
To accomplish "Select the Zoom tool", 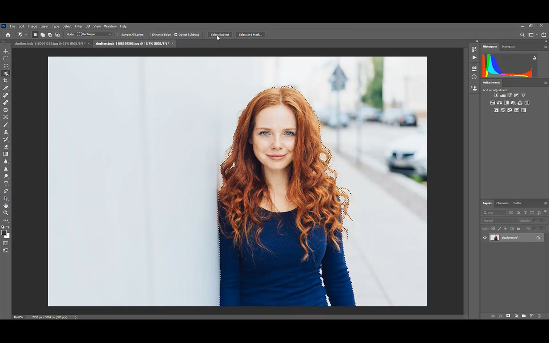I will click(x=6, y=213).
